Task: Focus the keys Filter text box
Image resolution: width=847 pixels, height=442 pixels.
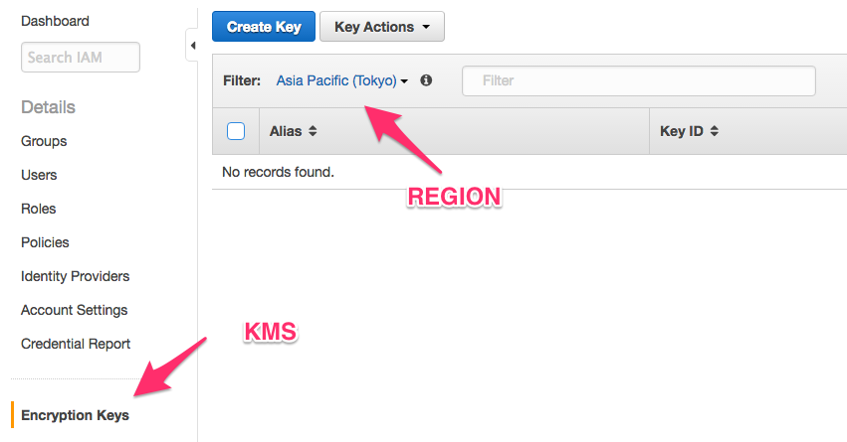Action: 639,80
